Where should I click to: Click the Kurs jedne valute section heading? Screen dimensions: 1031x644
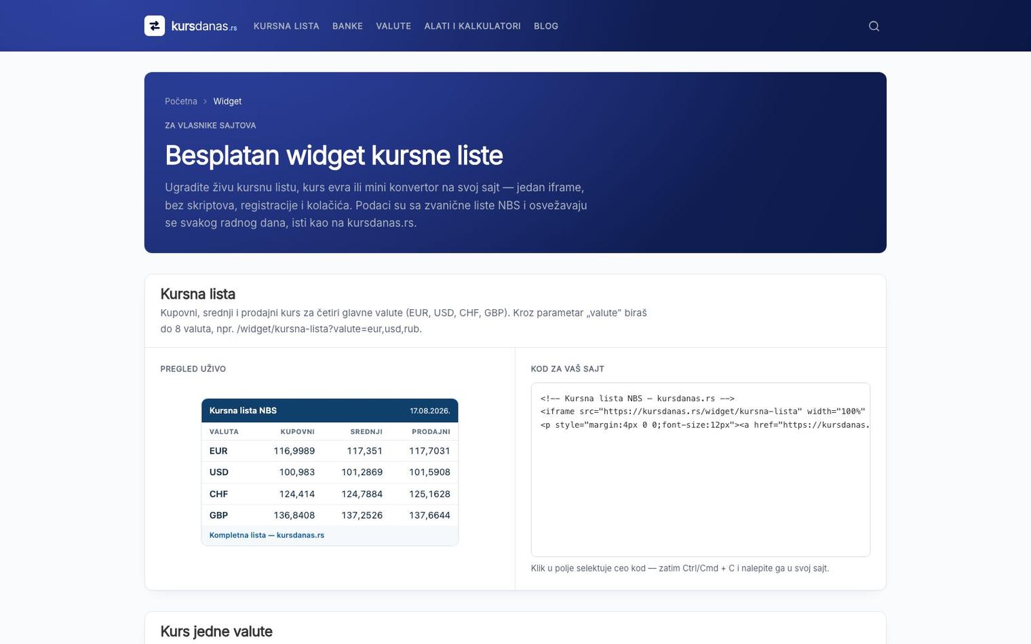coord(216,632)
